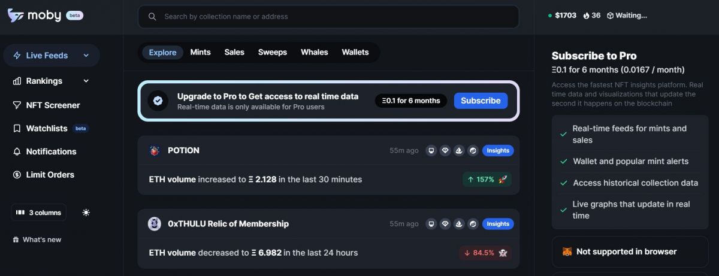The image size is (719, 276).
Task: Click the block cube Waiting icon
Action: point(610,16)
